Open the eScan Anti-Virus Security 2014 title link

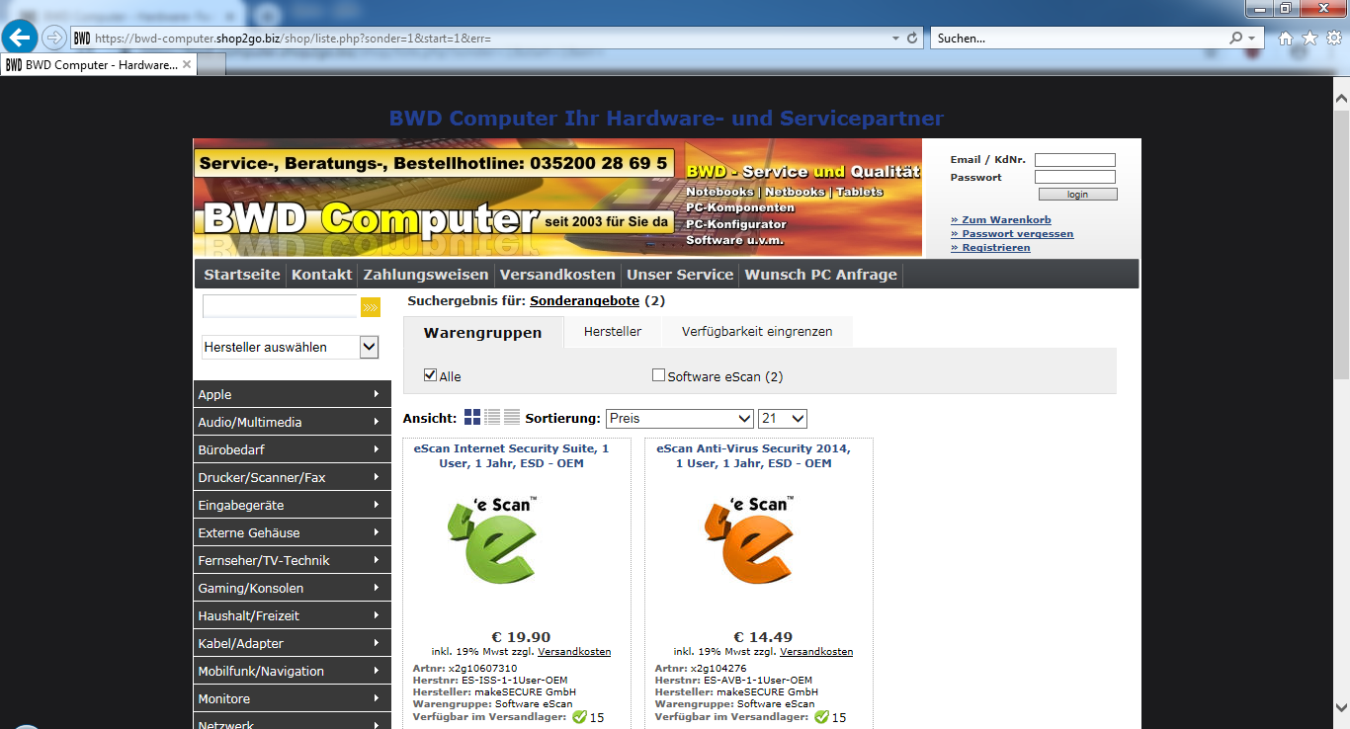pos(753,455)
